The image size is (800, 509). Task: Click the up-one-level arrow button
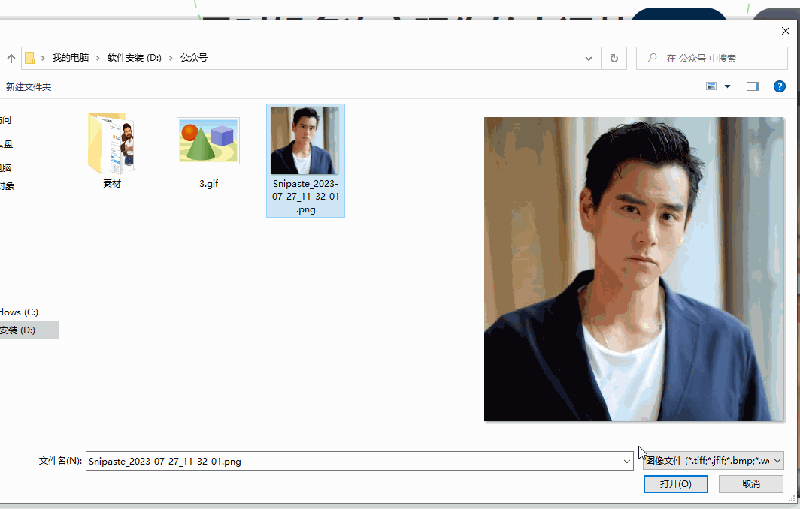click(11, 59)
